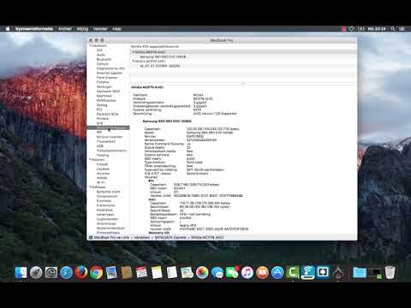This screenshot has height=308, width=411.
Task: Collapse the Software section in sidebar
Action: click(x=91, y=187)
